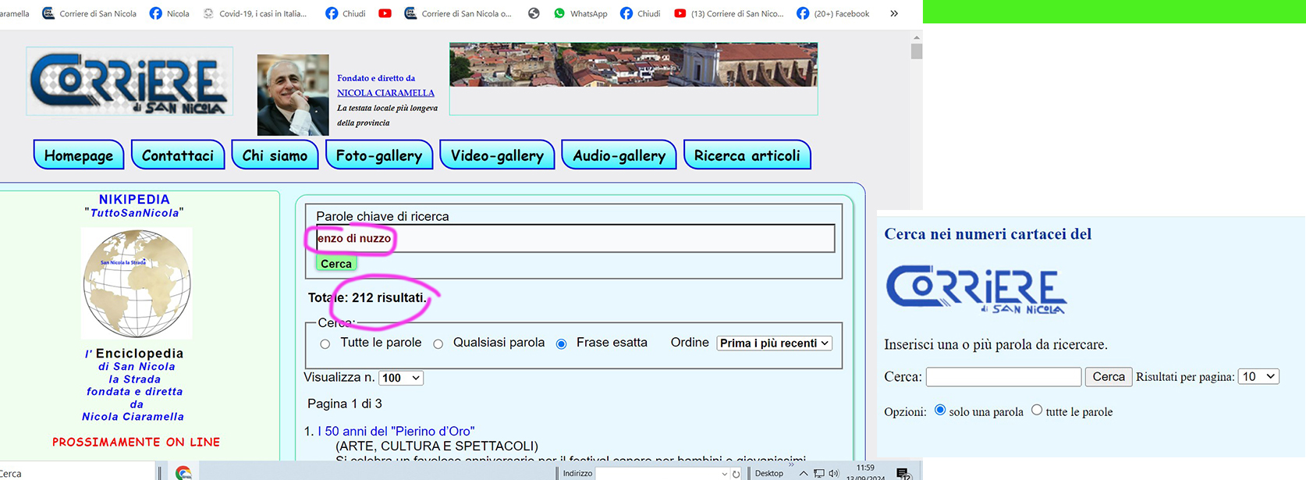This screenshot has height=480, width=1306.
Task: Open I 50 anni del Pierino d'Oro
Action: point(396,431)
